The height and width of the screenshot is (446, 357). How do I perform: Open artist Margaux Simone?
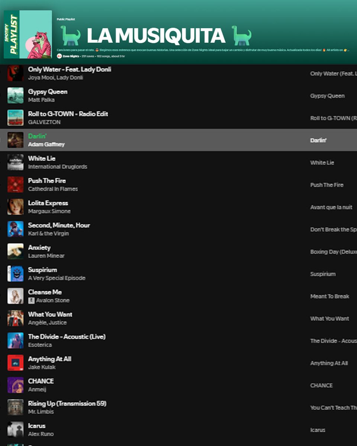point(49,211)
